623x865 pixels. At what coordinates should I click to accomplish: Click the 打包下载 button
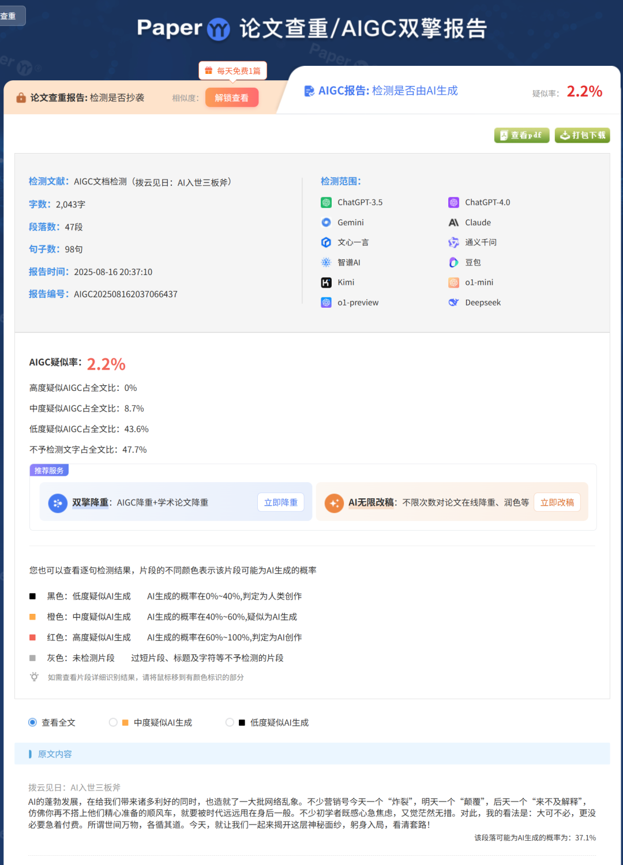point(582,135)
